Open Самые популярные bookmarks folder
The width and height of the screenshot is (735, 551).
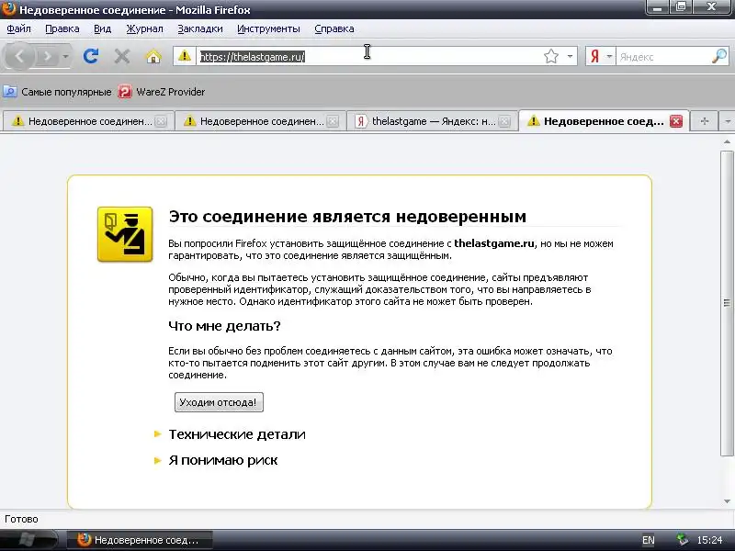coord(58,92)
